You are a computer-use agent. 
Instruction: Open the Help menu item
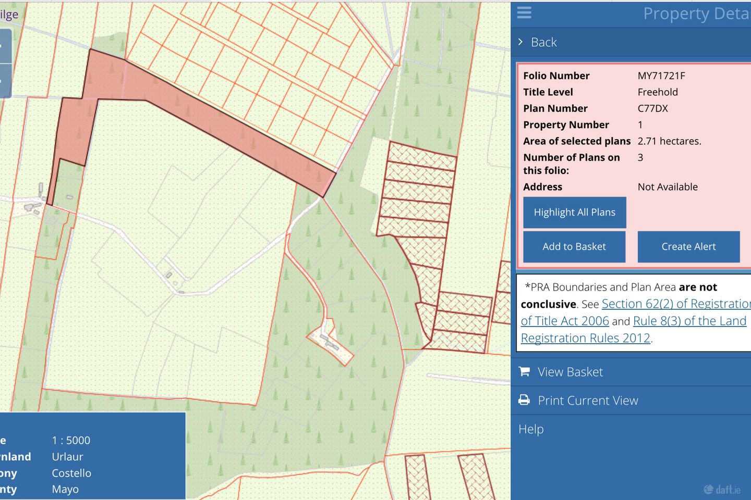[531, 429]
